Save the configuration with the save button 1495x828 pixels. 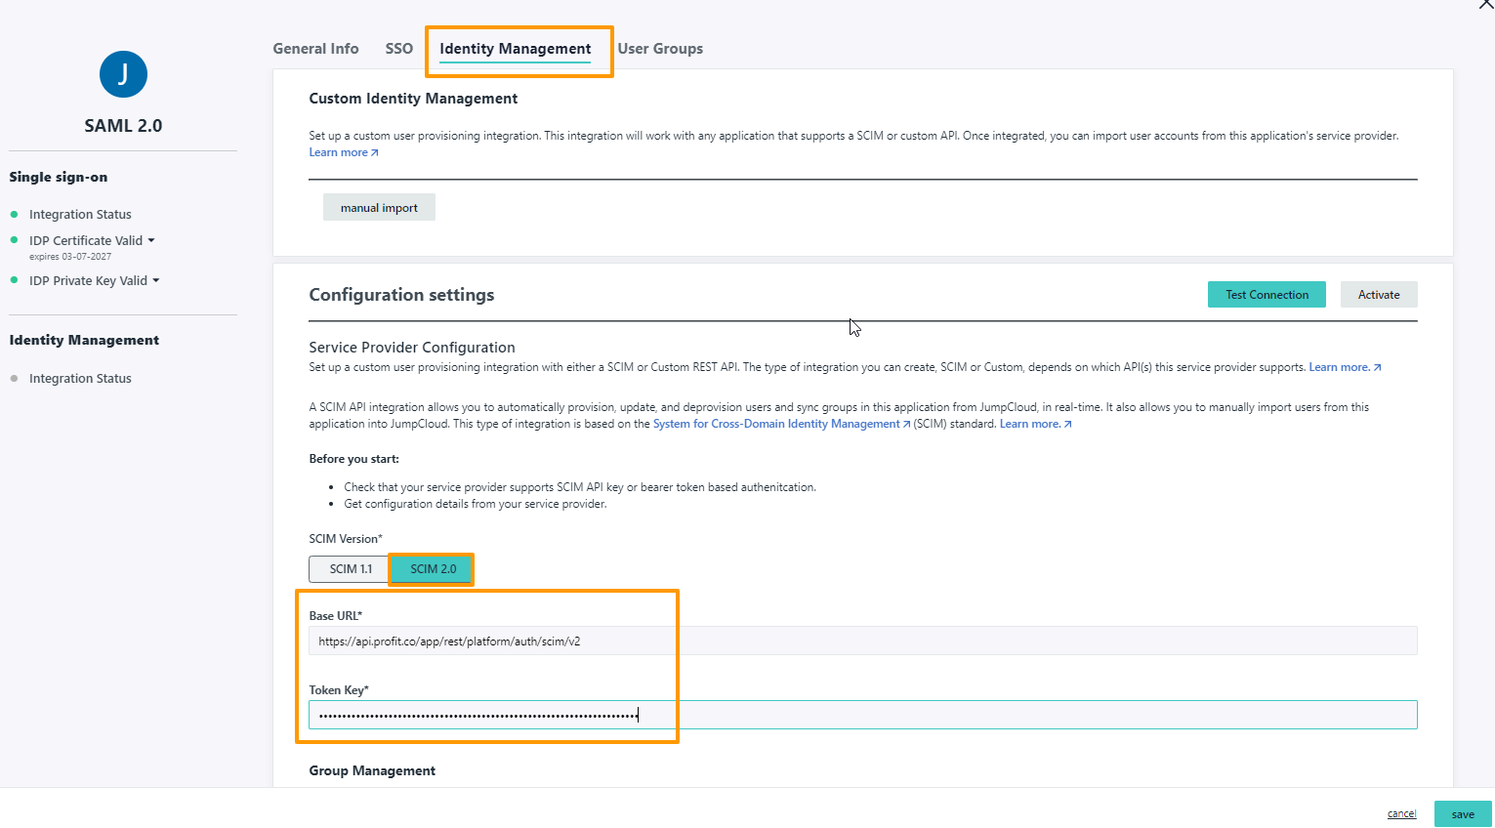pos(1463,814)
